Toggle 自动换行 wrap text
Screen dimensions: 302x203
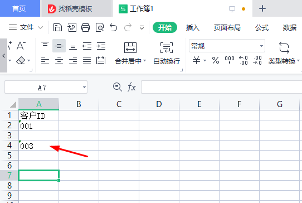(167, 53)
